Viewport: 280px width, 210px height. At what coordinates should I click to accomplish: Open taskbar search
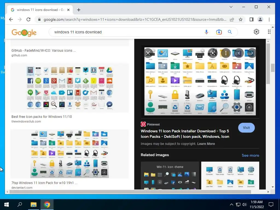[x=20, y=205]
